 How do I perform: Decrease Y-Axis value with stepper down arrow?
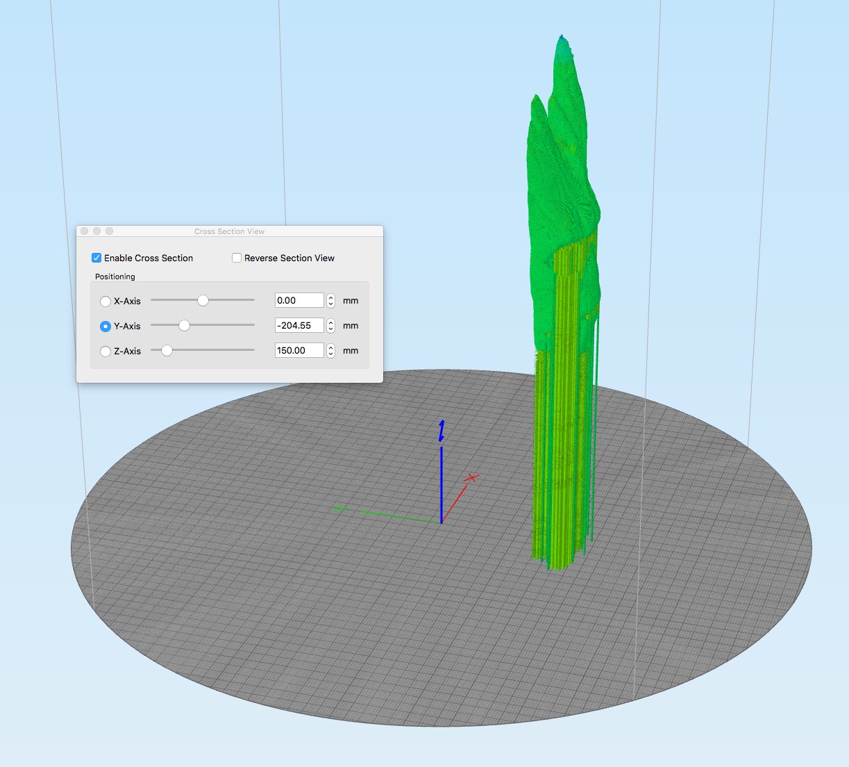coord(331,329)
